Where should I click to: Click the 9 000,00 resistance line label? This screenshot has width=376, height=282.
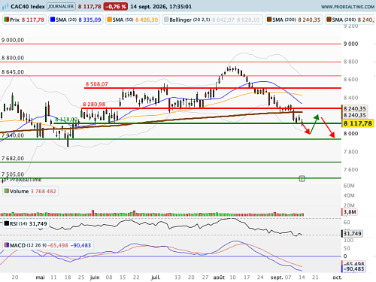pyautogui.click(x=13, y=40)
